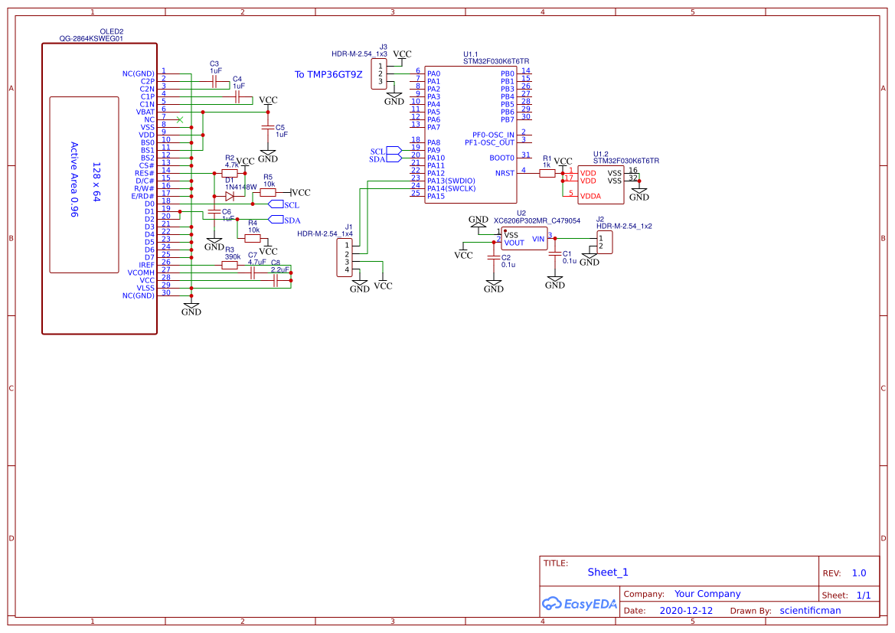Click the GND ground symbol below C5
The image size is (895, 633).
267,153
